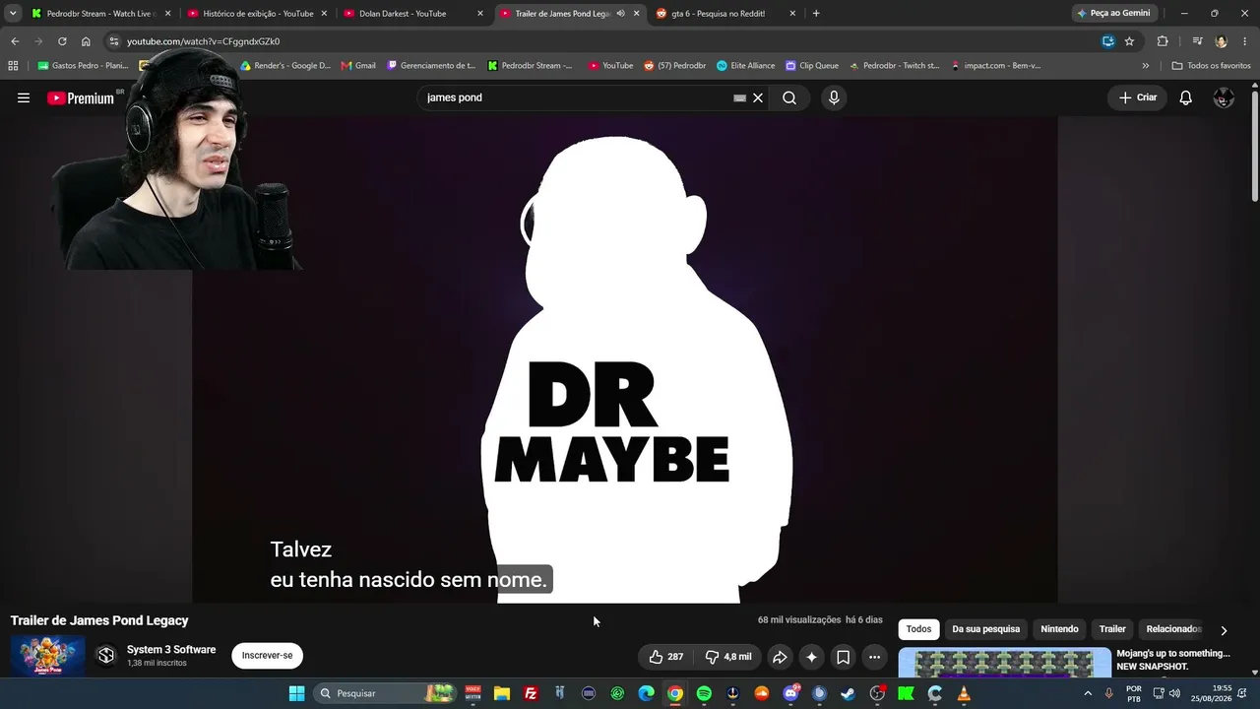Open the YouTube guide hamburger menu
The width and height of the screenshot is (1260, 709).
click(x=24, y=97)
